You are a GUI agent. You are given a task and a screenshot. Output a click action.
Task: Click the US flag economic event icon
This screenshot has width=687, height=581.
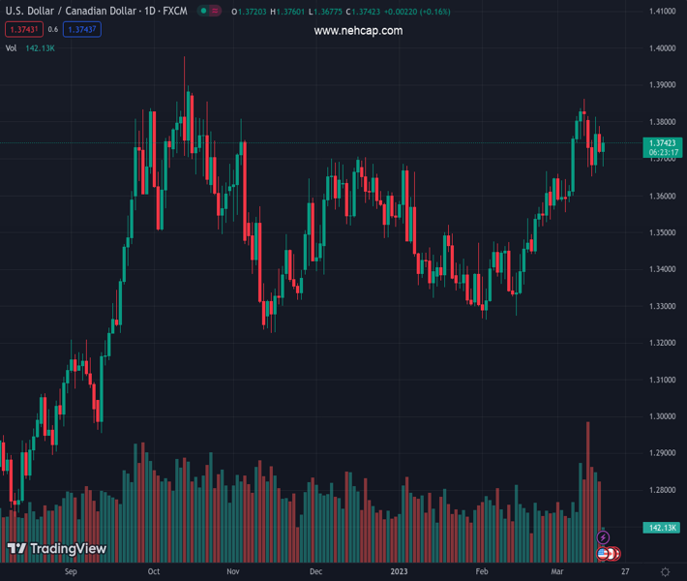[x=604, y=554]
